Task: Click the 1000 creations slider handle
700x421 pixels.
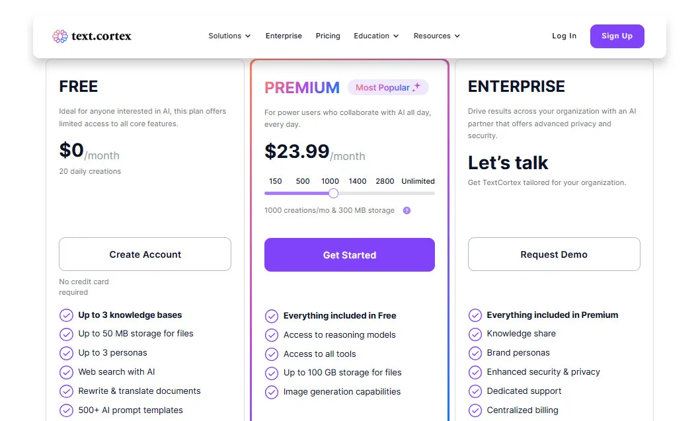Action: [332, 193]
